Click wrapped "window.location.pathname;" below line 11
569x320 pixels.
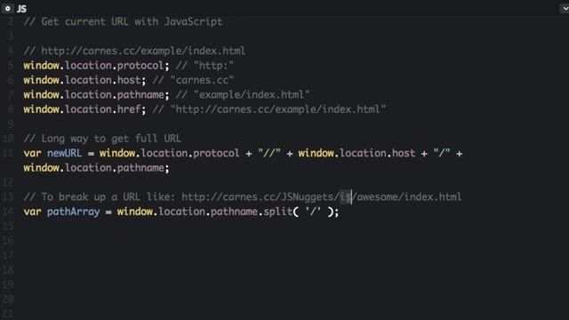pos(97,168)
